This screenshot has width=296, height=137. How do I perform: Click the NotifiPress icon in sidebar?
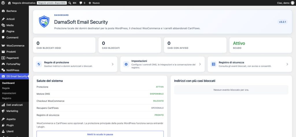click(3, 70)
